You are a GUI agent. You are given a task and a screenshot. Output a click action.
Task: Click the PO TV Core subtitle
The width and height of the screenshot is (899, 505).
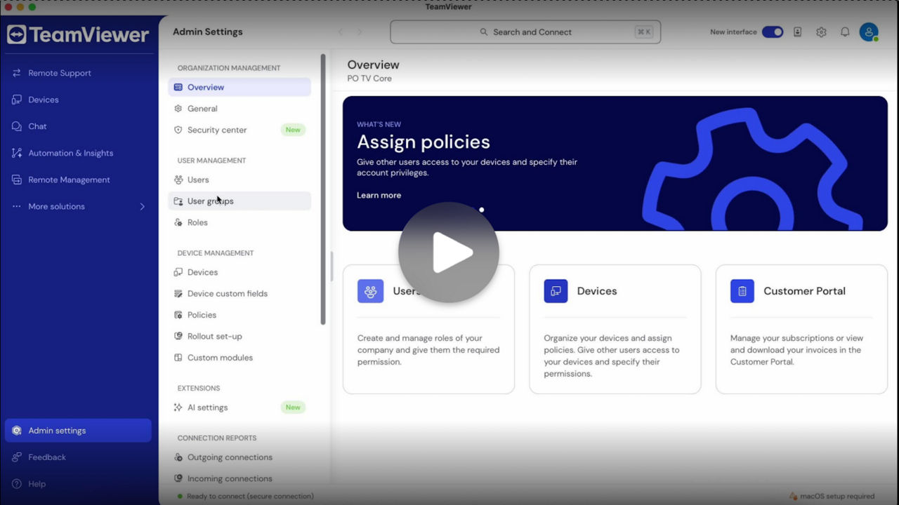(x=369, y=79)
